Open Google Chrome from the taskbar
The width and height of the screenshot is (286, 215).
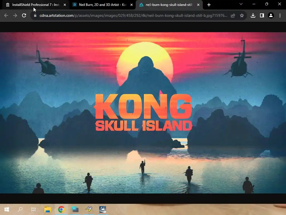click(x=61, y=209)
